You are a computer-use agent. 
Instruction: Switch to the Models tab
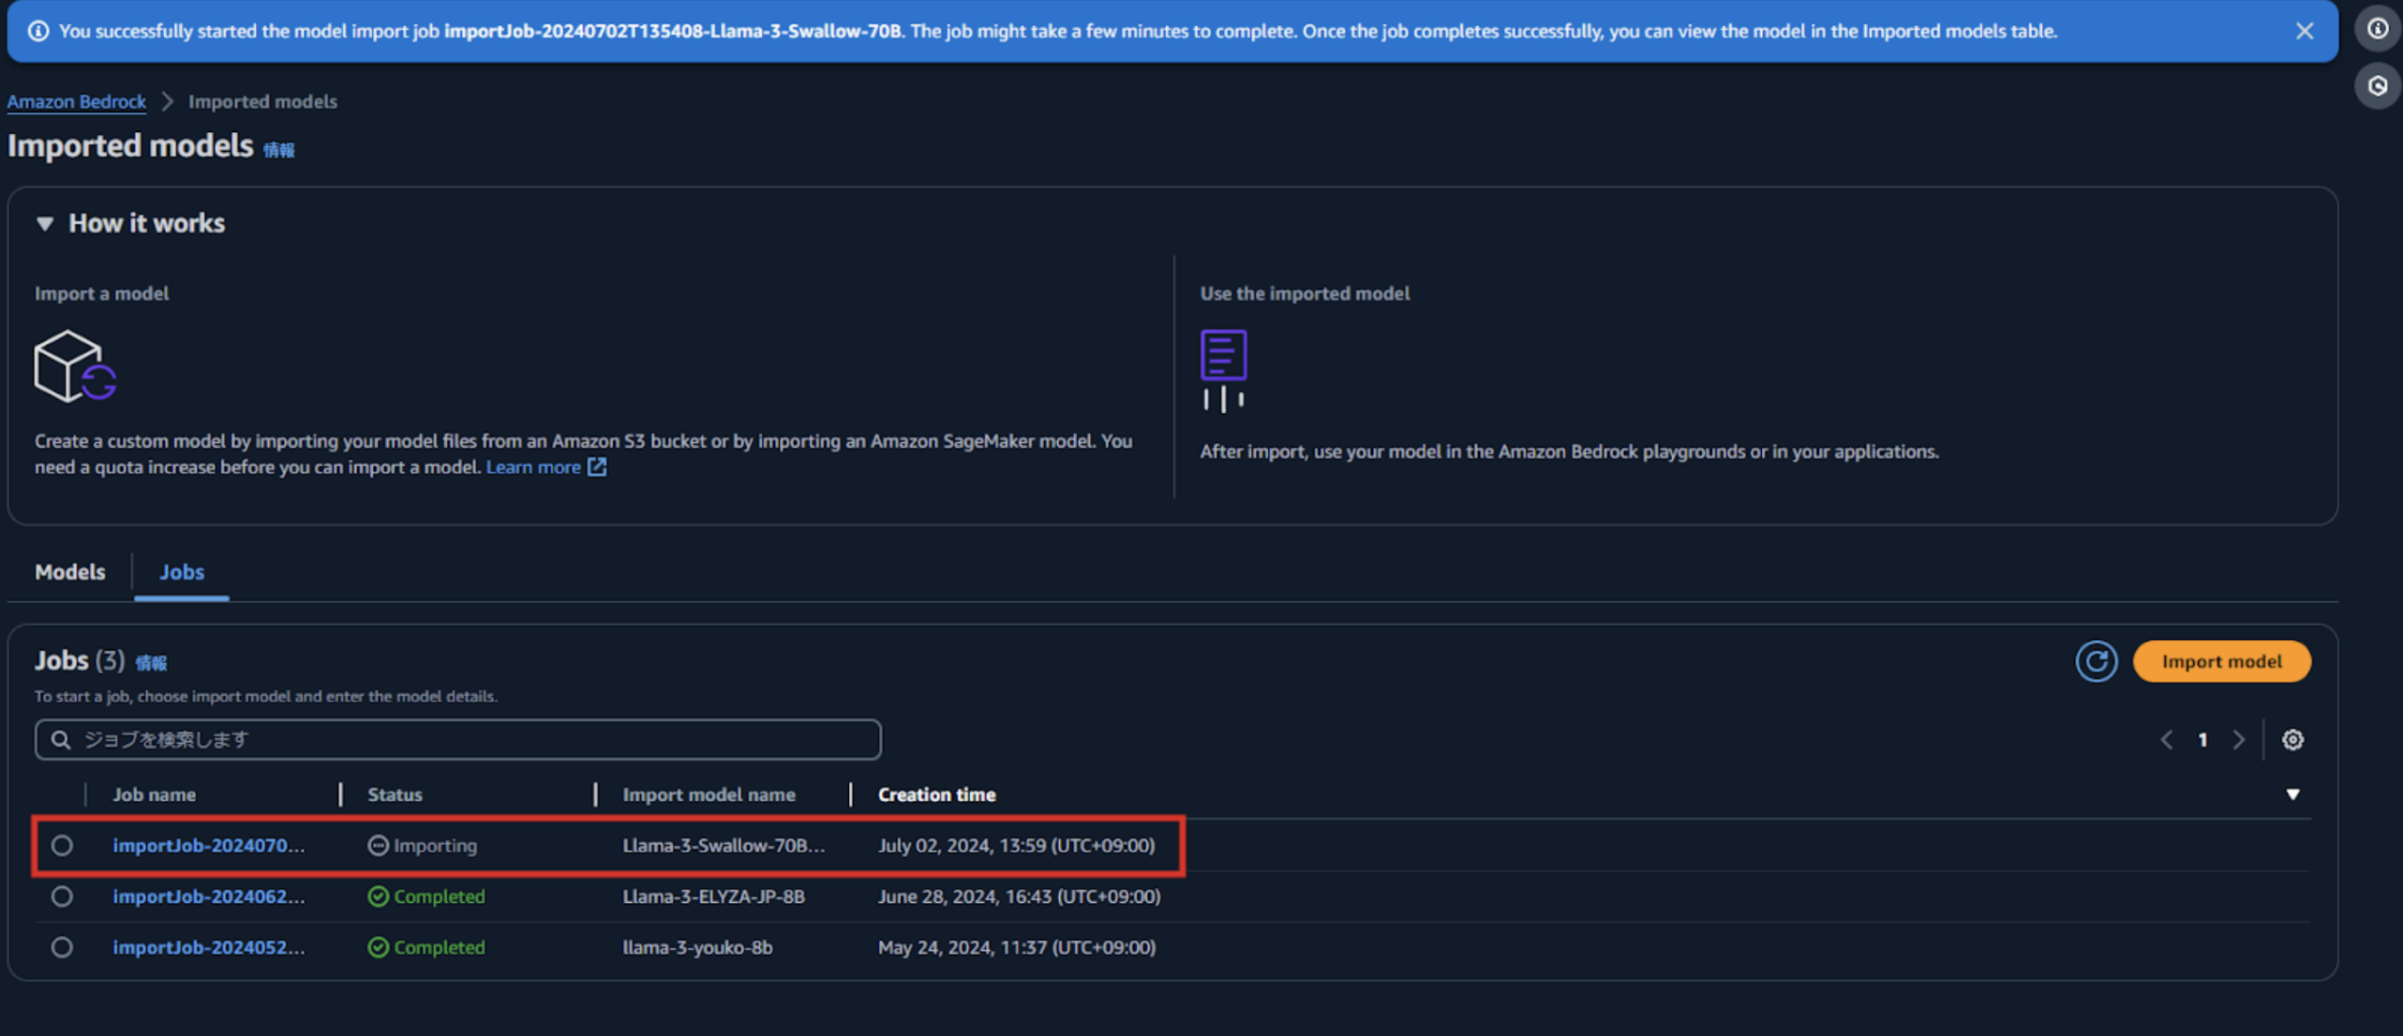click(69, 571)
